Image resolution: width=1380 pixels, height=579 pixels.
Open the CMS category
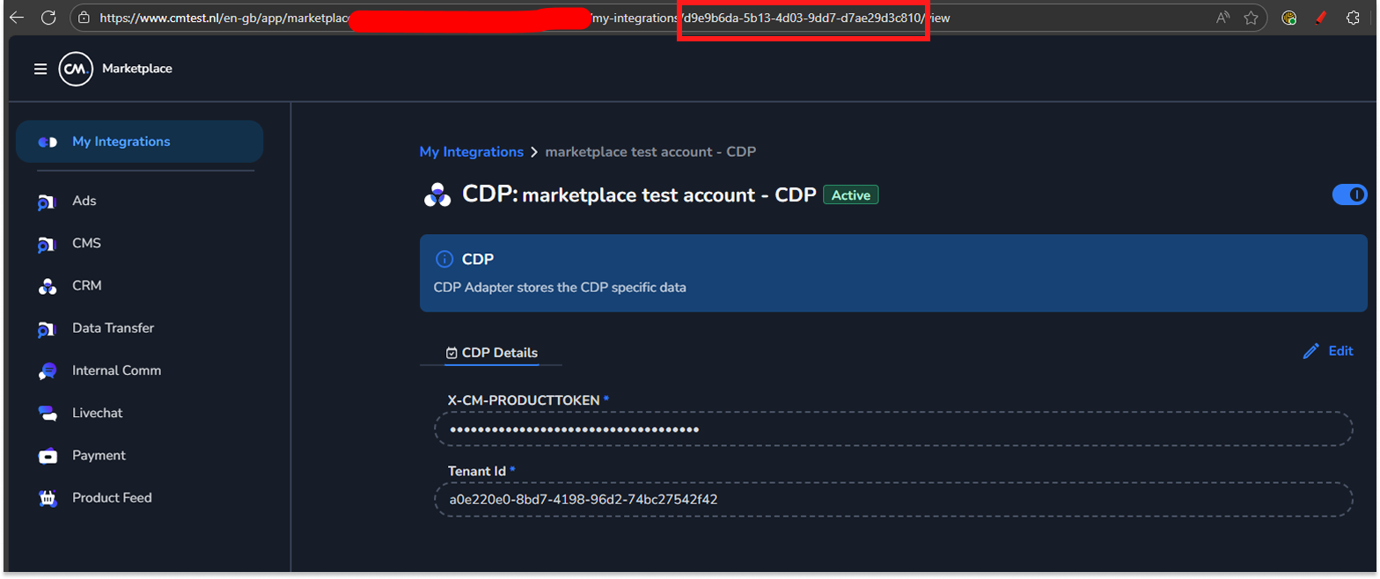tap(86, 243)
